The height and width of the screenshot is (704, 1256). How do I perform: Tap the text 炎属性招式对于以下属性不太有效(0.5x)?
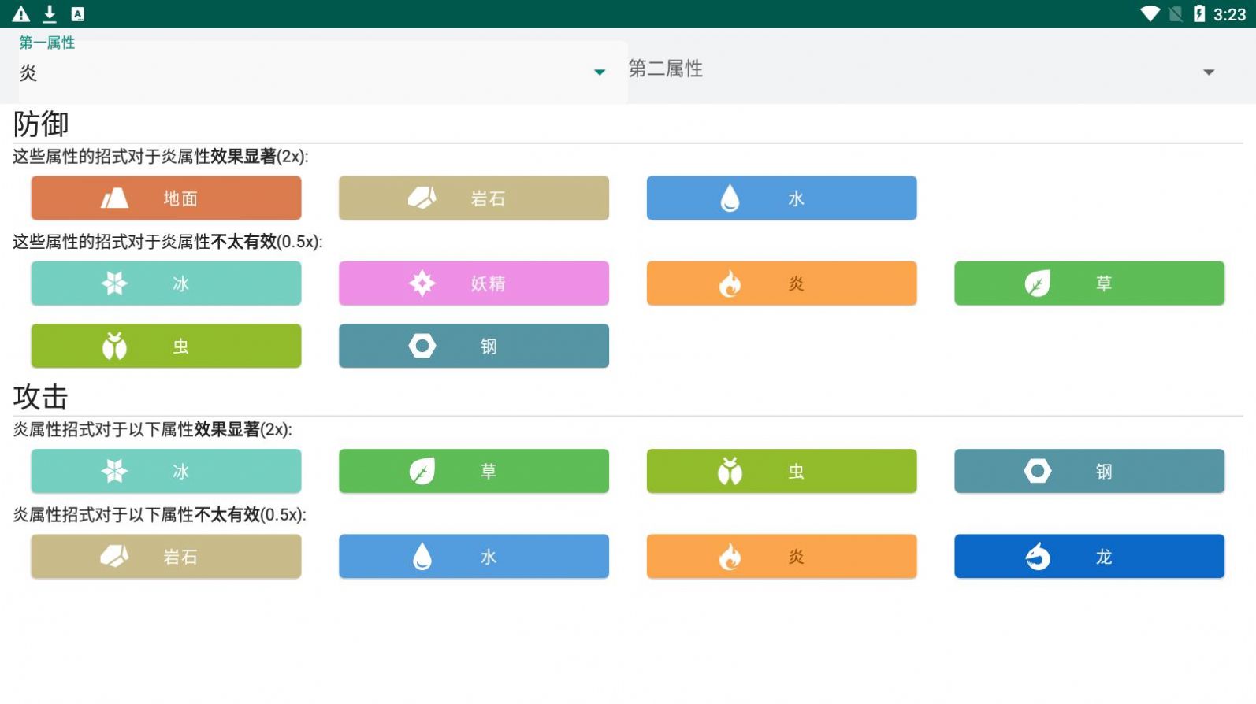(160, 514)
